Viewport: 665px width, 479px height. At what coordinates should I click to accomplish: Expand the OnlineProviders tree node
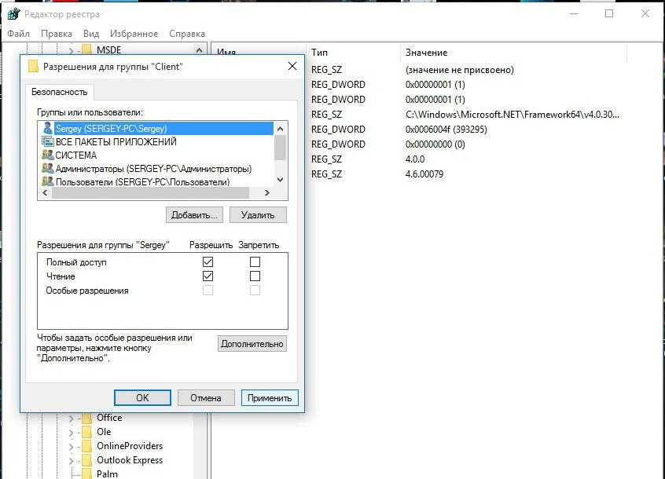click(72, 447)
